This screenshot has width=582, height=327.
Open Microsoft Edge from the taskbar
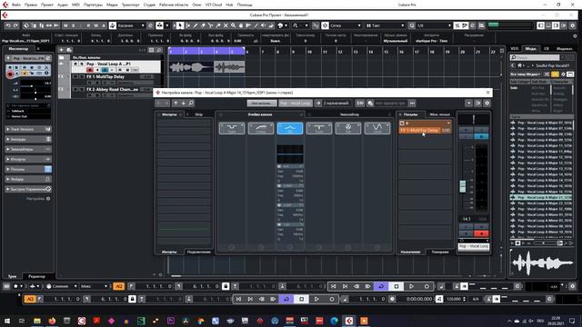[x=334, y=321]
